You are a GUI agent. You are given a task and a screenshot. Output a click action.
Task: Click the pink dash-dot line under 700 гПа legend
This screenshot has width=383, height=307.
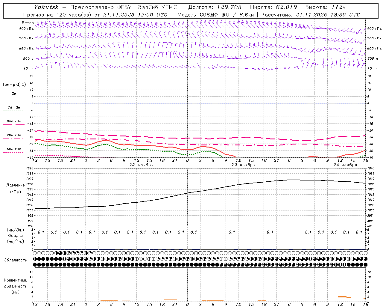(13, 139)
